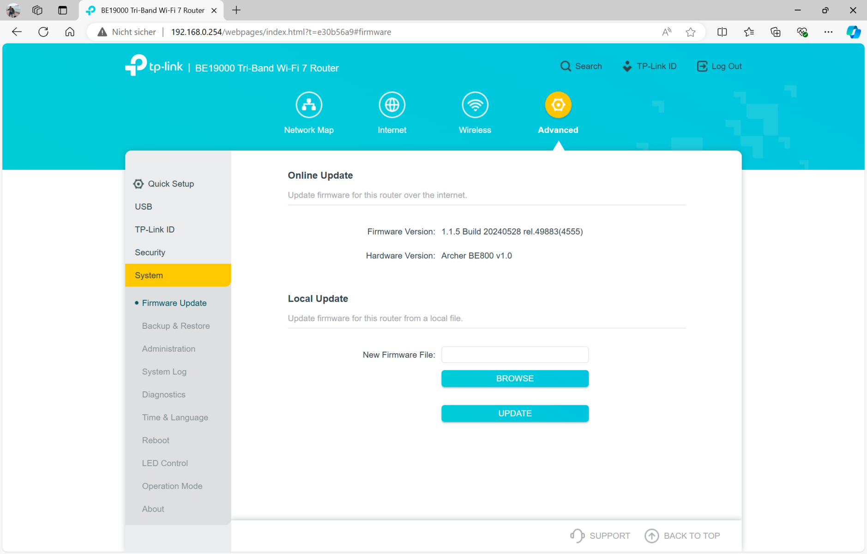Log Out of the router
The width and height of the screenshot is (867, 554).
[719, 66]
